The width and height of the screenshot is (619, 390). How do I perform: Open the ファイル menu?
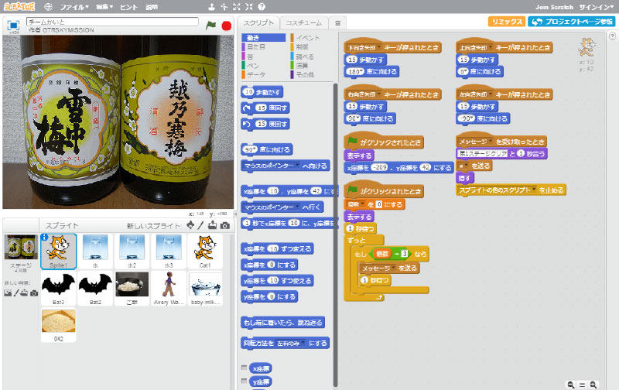tap(74, 7)
